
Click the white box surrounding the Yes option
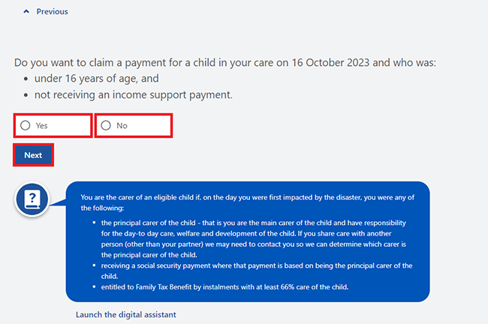pos(53,125)
